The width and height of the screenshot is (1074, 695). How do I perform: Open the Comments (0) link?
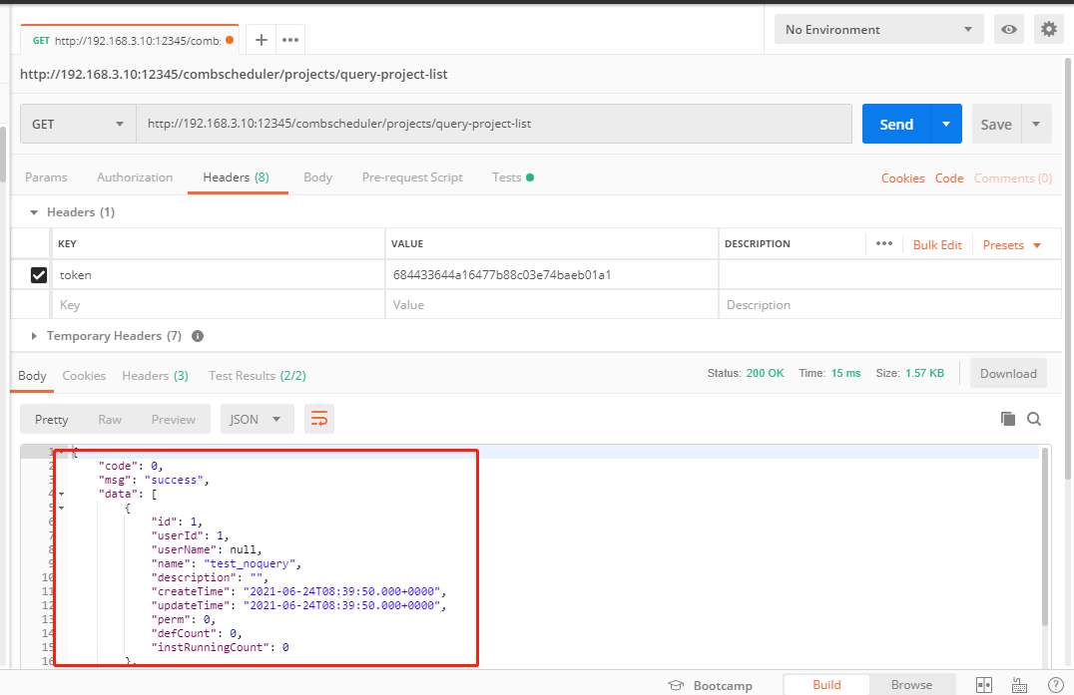(x=1013, y=177)
